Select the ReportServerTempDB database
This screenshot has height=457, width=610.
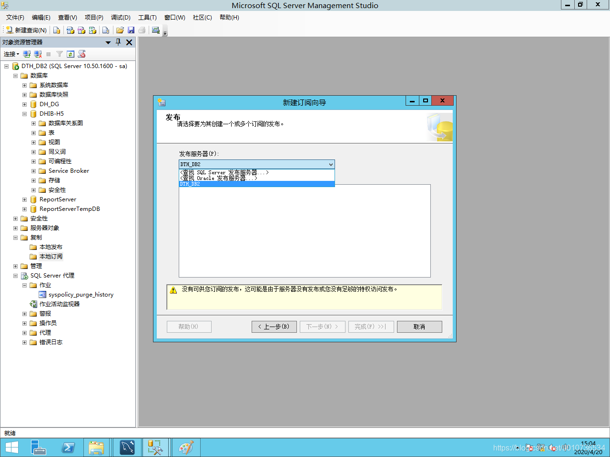pos(70,209)
